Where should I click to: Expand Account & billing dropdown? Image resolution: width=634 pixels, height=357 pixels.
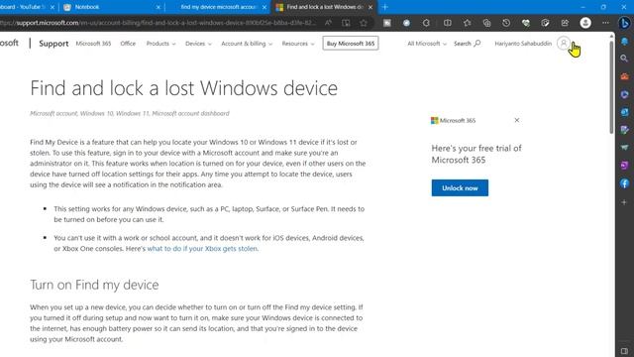(x=247, y=44)
